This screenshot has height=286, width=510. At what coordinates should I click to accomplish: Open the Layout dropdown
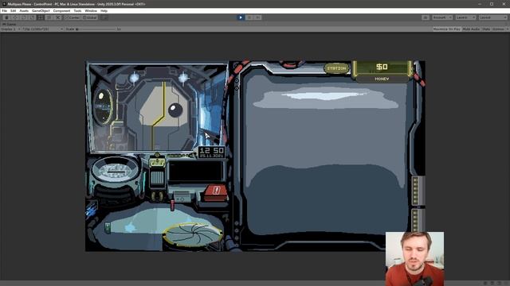click(493, 17)
